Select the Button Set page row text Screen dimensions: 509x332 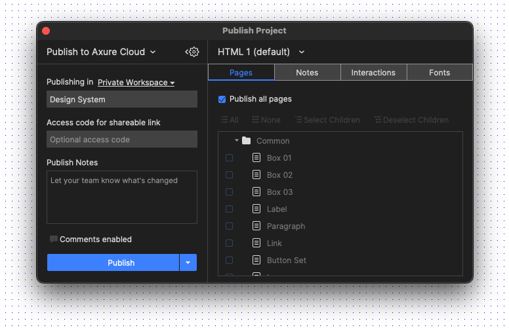pyautogui.click(x=287, y=260)
